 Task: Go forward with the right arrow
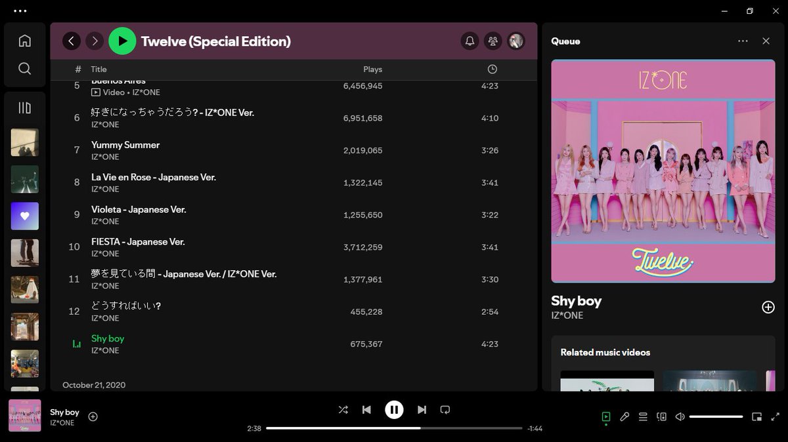[x=95, y=41]
